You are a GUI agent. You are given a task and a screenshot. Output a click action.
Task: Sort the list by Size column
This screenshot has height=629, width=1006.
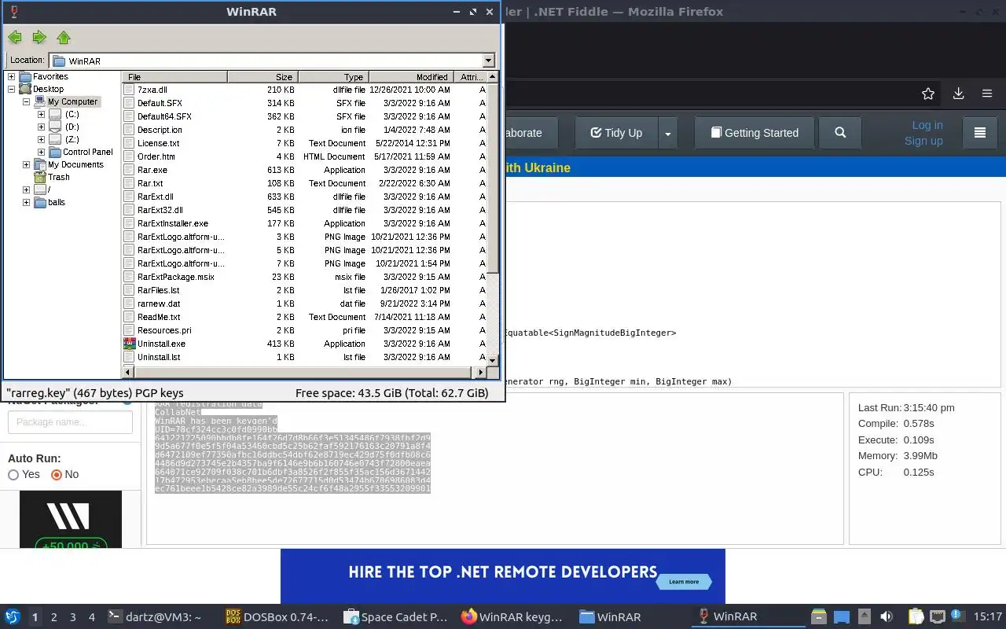[x=263, y=77]
